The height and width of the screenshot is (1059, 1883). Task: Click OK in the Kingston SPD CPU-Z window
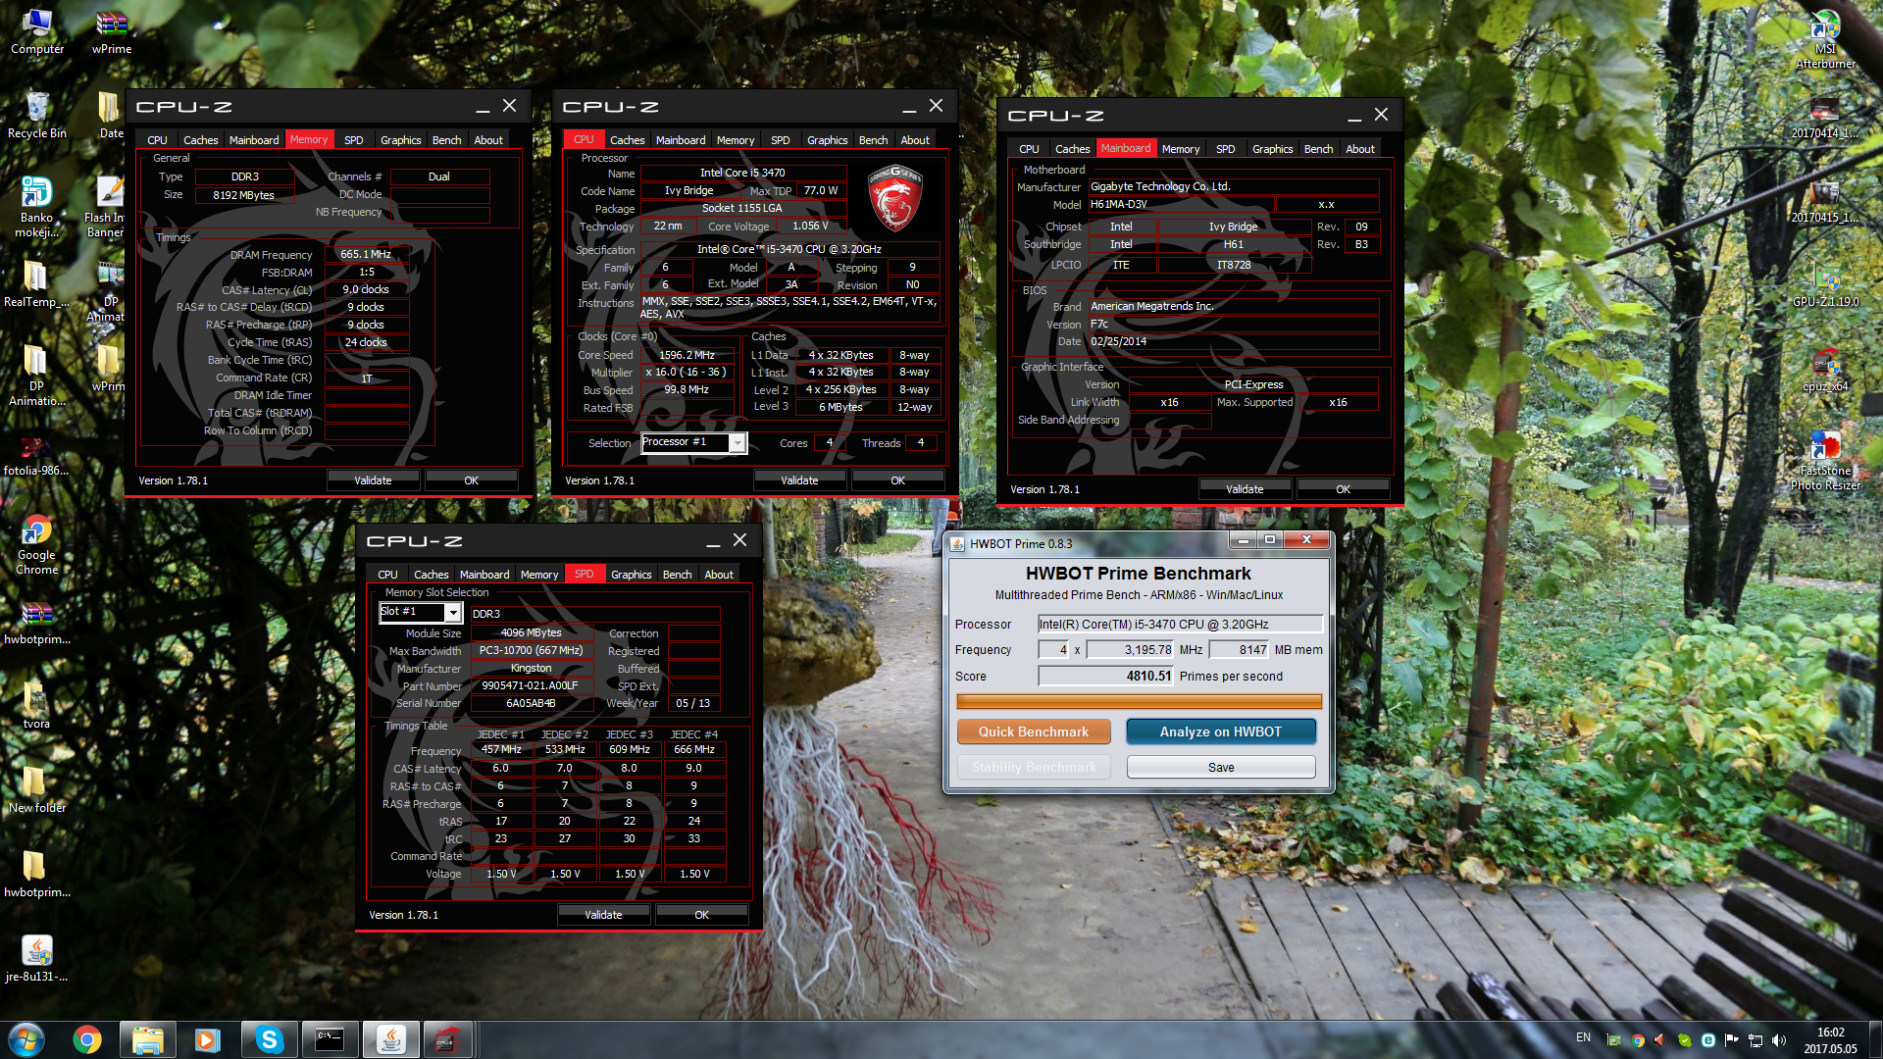pyautogui.click(x=701, y=915)
